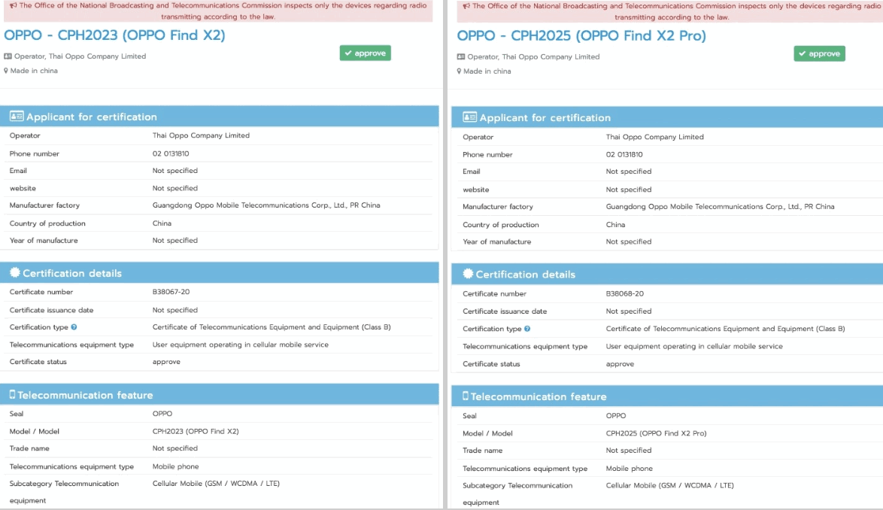
Task: Click left Operator value Thai Oppo Company Limited
Action: [x=201, y=135]
